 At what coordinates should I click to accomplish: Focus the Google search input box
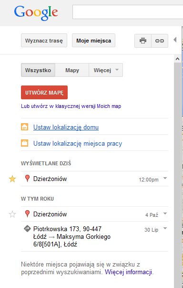click(128, 12)
